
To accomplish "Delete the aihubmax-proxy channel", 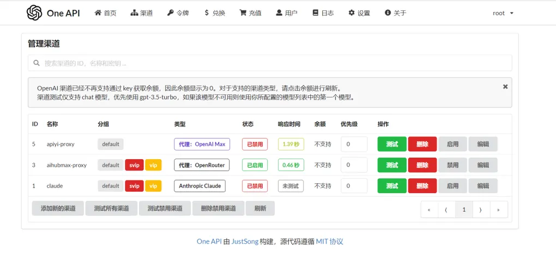I will tap(422, 165).
